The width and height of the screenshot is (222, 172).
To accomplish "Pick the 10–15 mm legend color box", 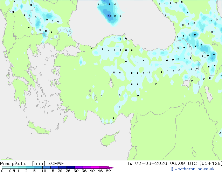I will click(46, 167).
